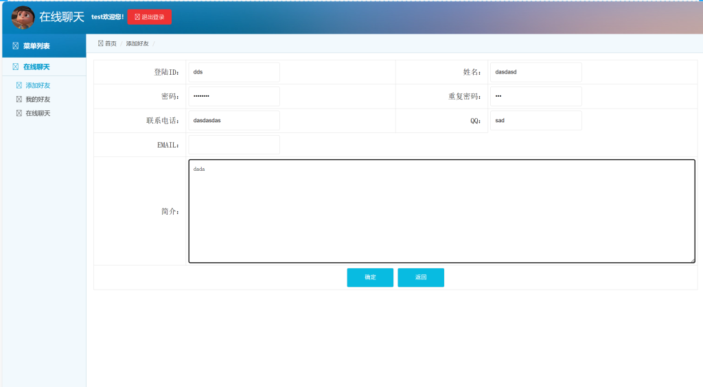Image resolution: width=703 pixels, height=387 pixels.
Task: Focus the 密码 password field
Action: pos(234,96)
